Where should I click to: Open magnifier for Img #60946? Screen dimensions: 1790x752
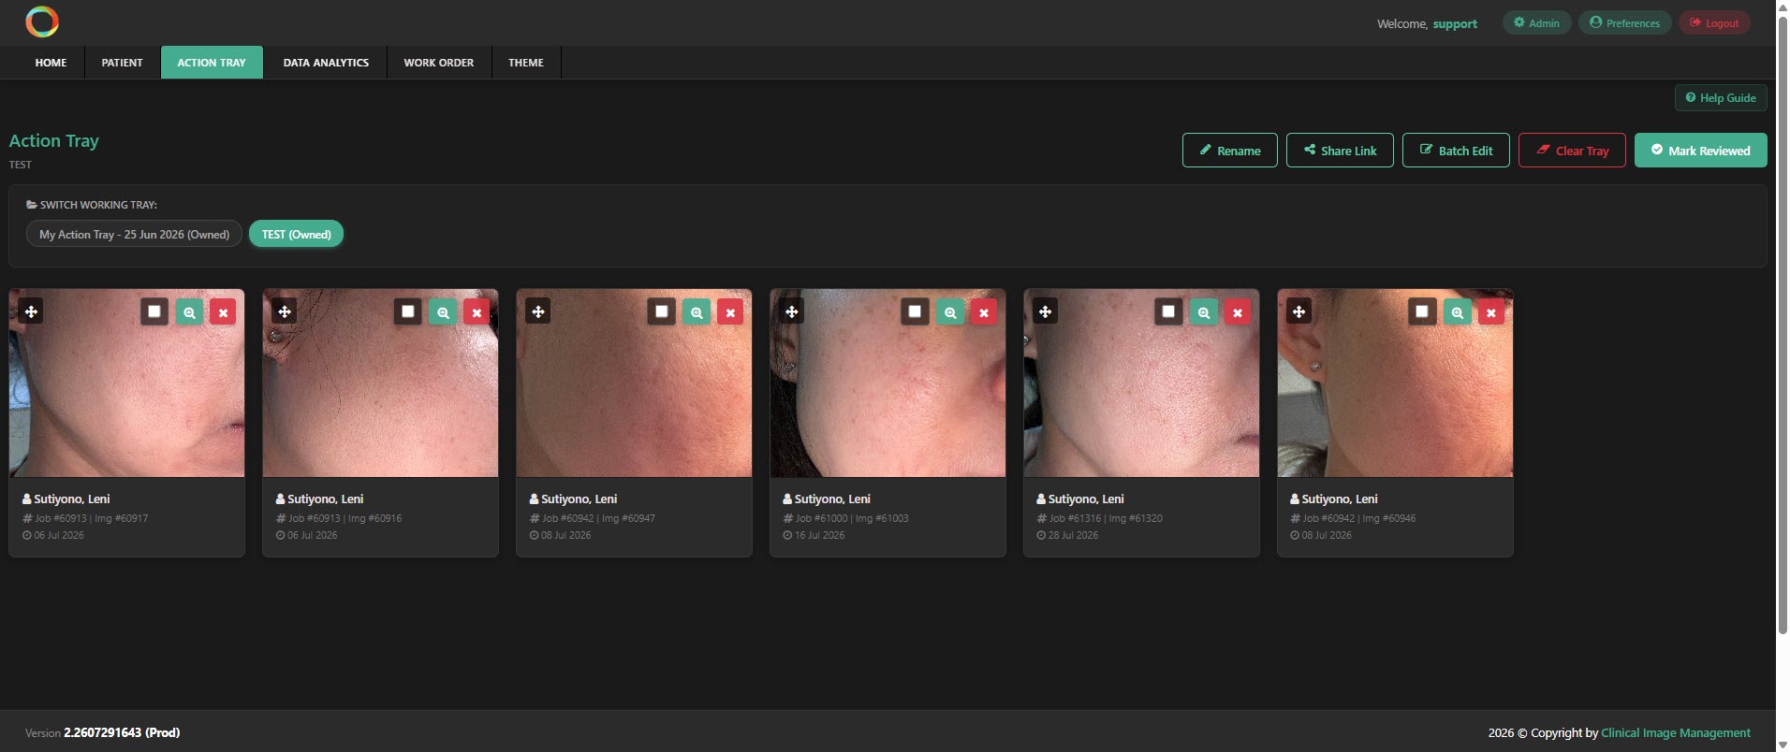click(1458, 312)
